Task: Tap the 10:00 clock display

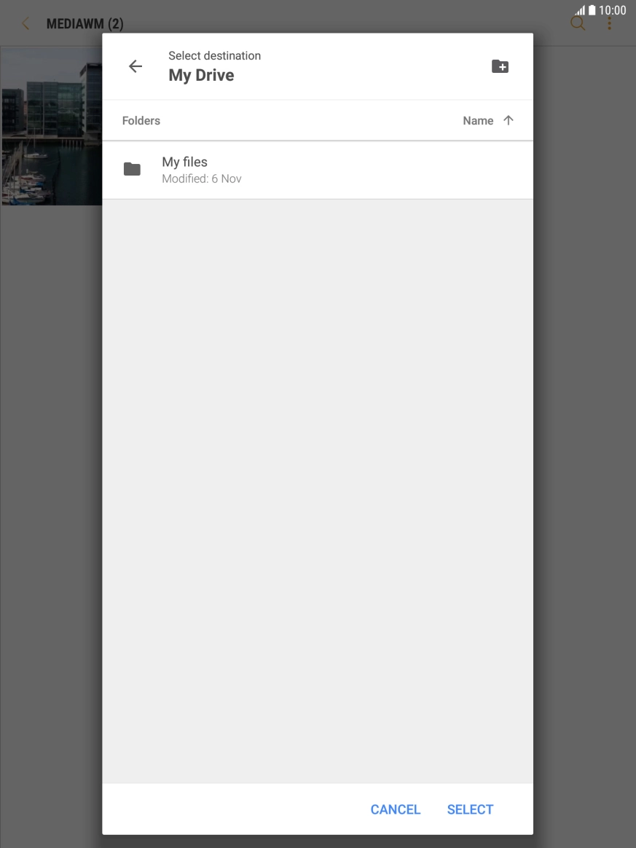Action: [x=612, y=10]
